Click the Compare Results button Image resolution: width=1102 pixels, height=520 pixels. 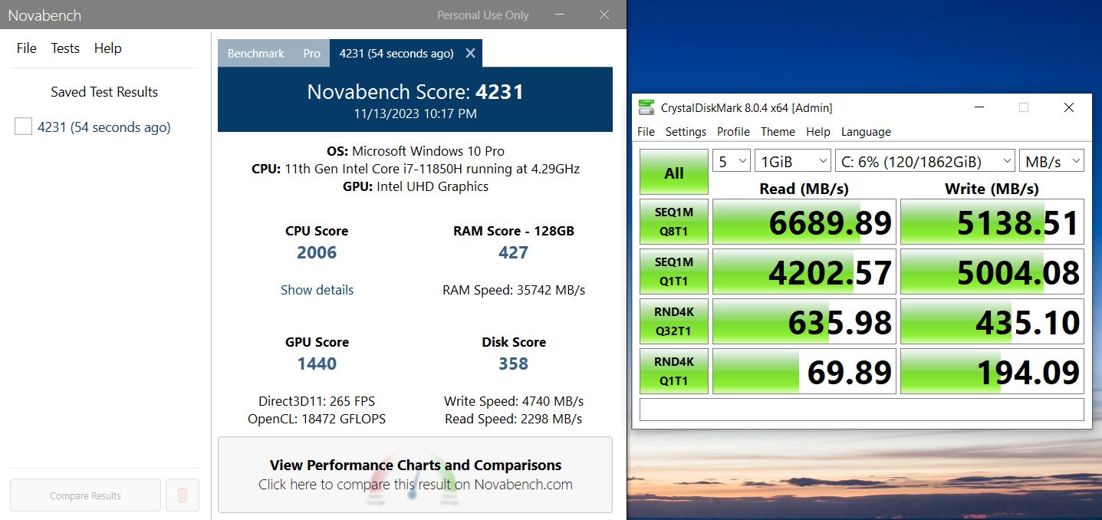point(85,495)
